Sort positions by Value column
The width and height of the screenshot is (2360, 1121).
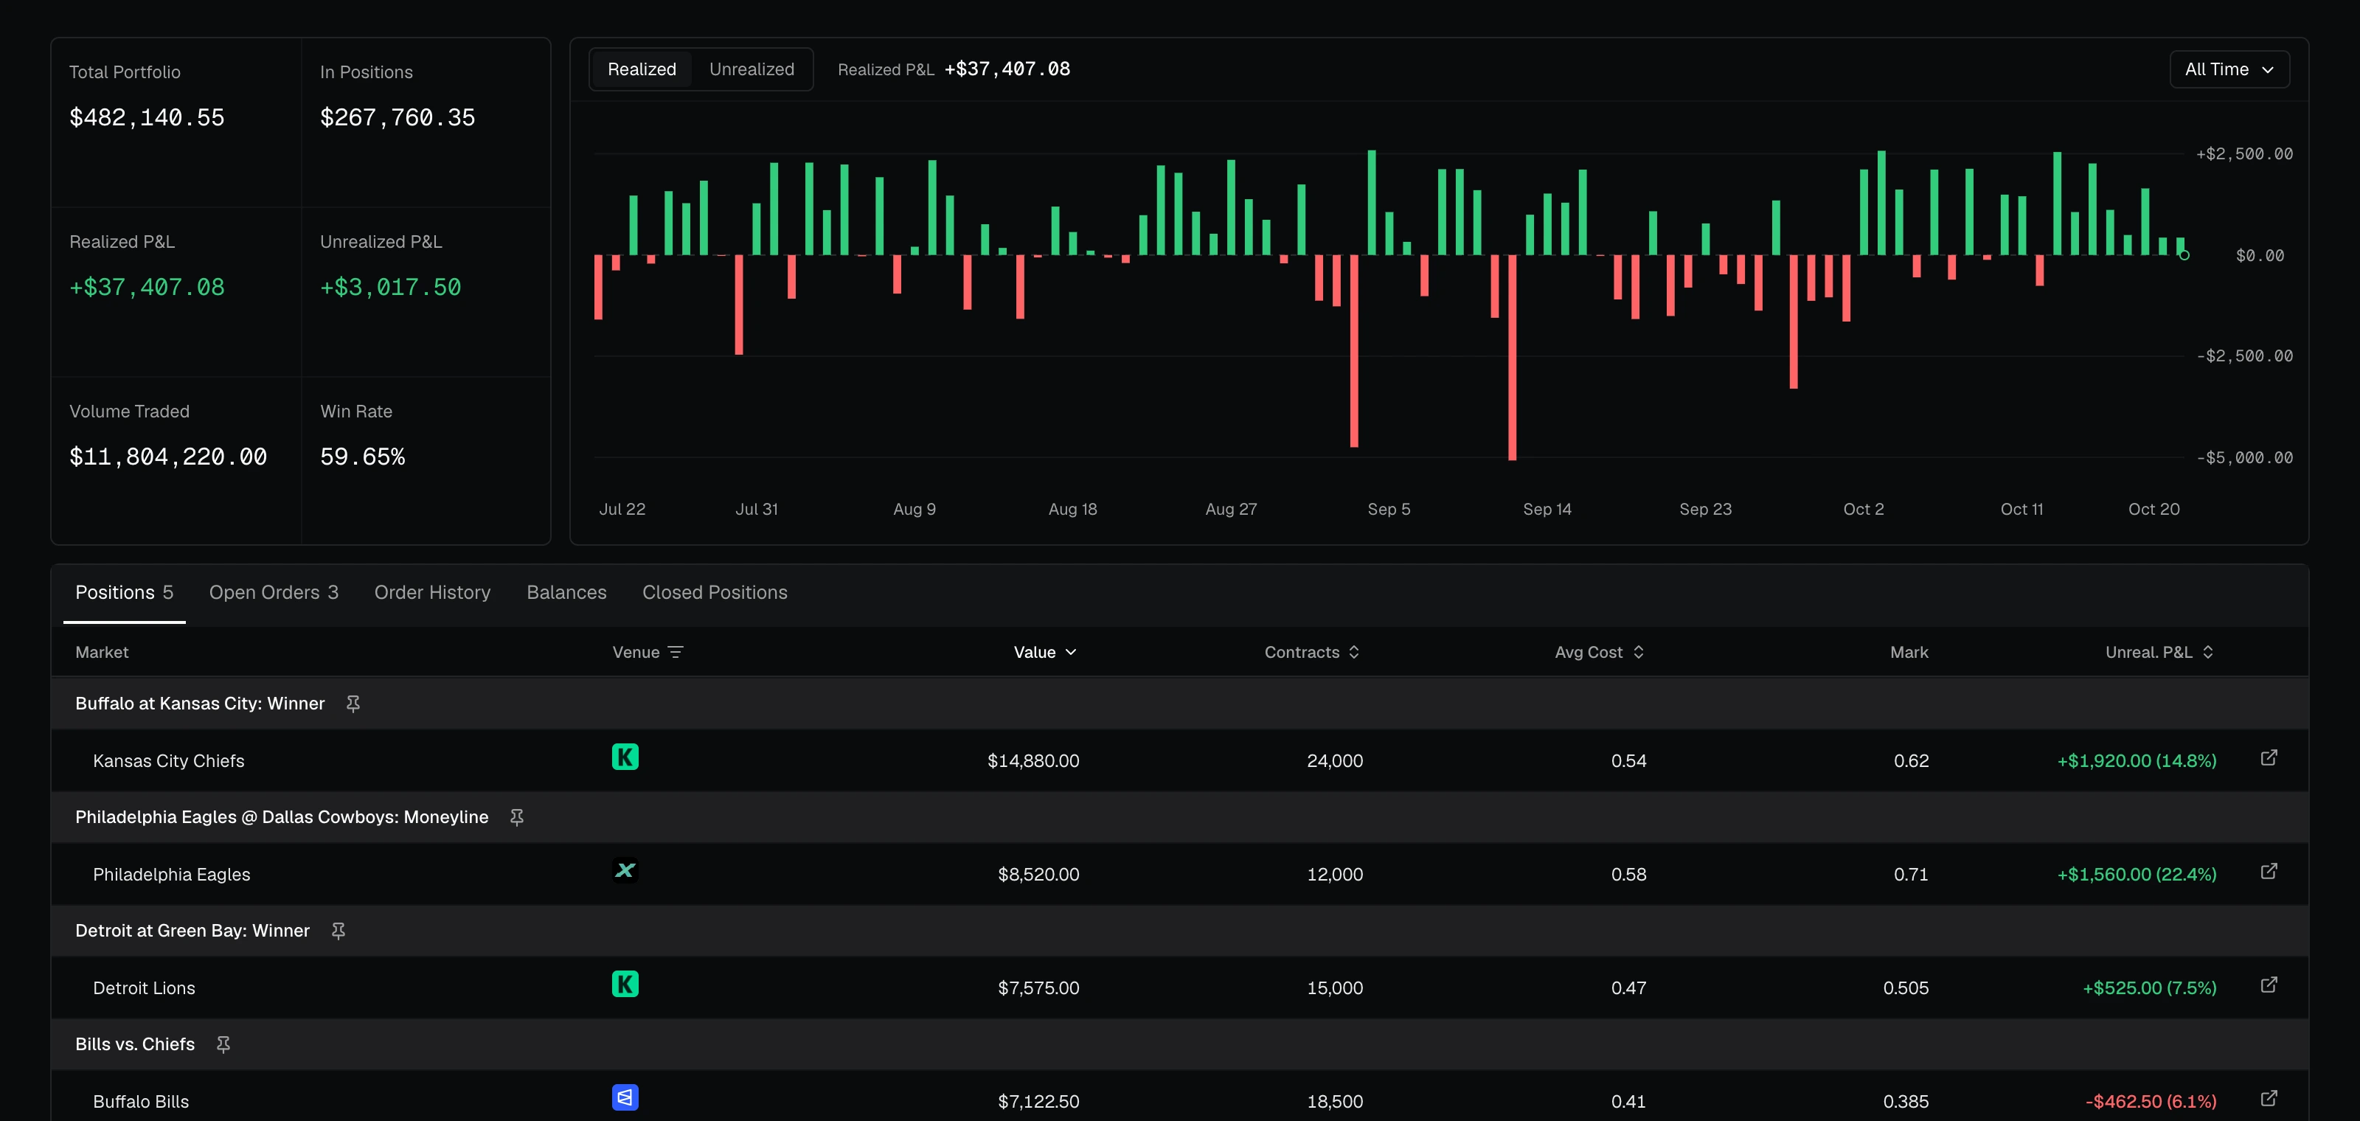pyautogui.click(x=1044, y=652)
